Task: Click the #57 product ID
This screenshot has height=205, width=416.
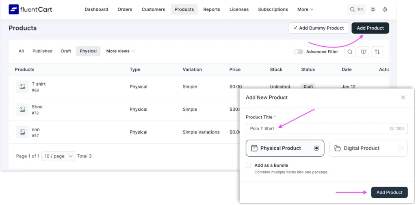Action: [35, 136]
